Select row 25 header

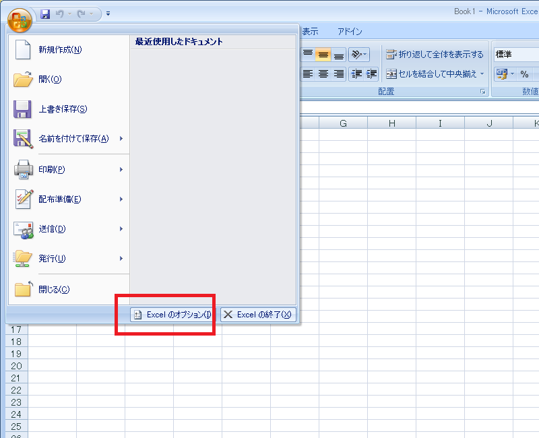[x=16, y=427]
